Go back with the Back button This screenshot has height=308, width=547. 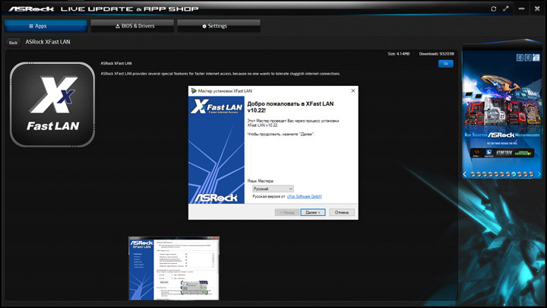click(x=13, y=43)
